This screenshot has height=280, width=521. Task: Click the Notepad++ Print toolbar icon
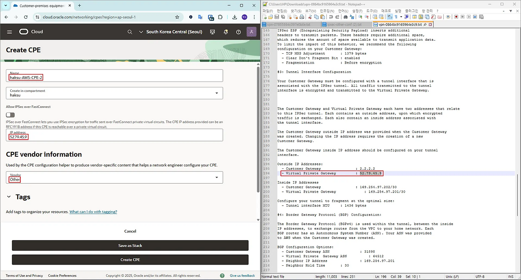click(301, 17)
